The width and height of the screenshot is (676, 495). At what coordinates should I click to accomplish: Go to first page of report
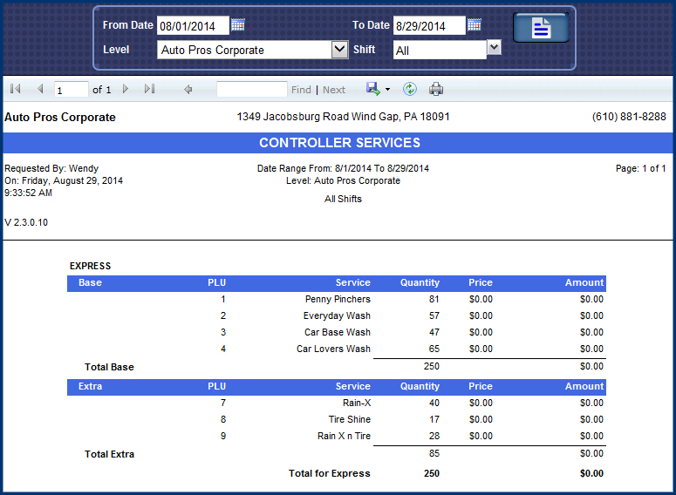pos(16,89)
